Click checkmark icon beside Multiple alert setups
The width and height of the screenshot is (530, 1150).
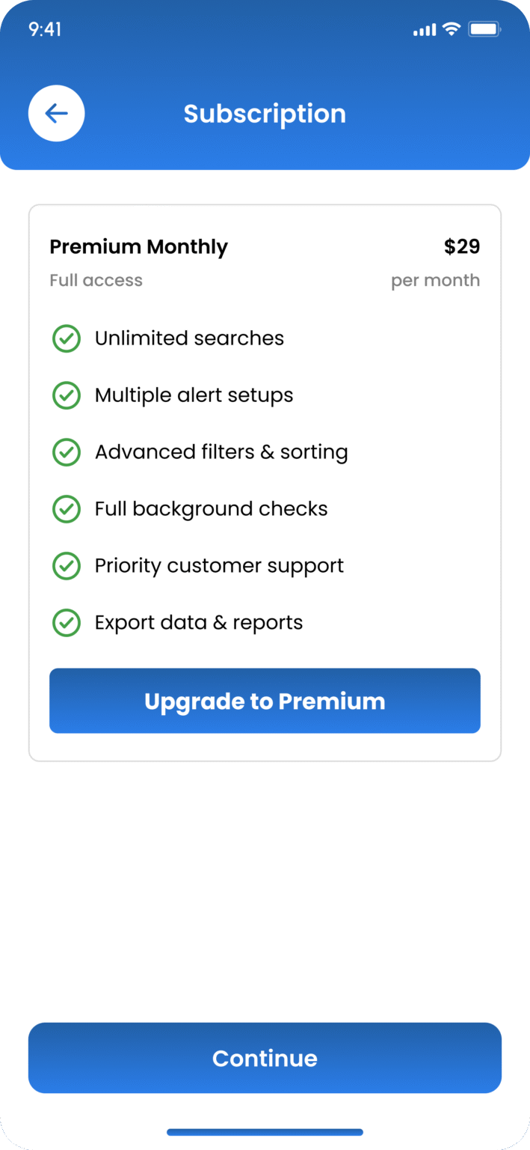click(x=67, y=395)
